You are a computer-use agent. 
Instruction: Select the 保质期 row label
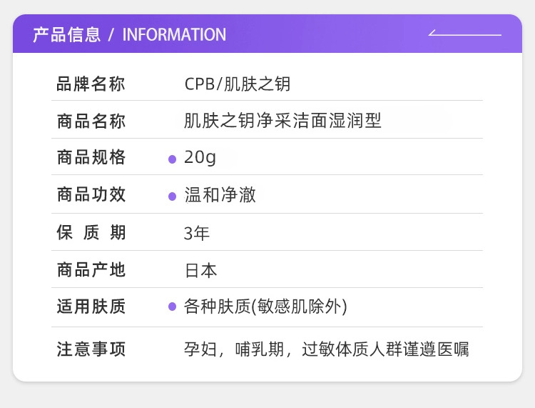point(91,232)
